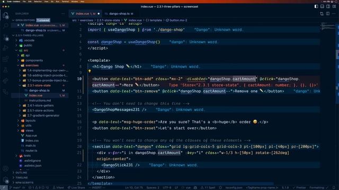Viewport: 339px width, 190px height.
Task: Open the Source Control view
Action: click(5, 37)
